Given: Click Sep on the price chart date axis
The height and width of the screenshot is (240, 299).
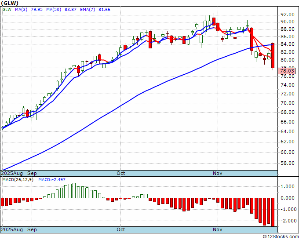Looking at the screenshot, I should click(32, 173).
